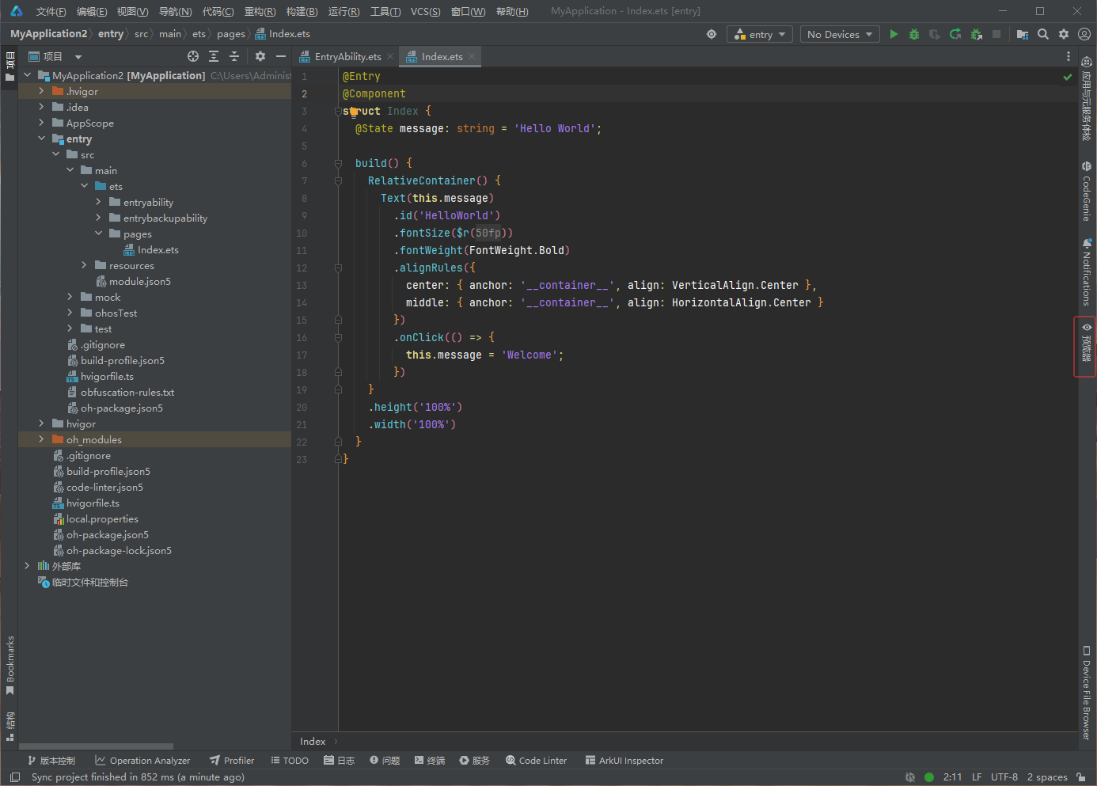Open ArkUI Inspector tool window

pos(624,761)
